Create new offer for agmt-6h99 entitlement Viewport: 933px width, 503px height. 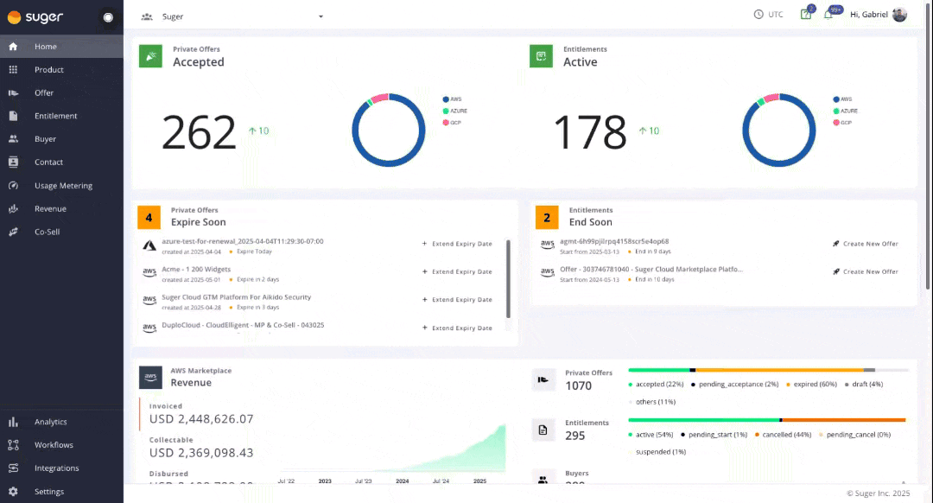click(x=865, y=244)
